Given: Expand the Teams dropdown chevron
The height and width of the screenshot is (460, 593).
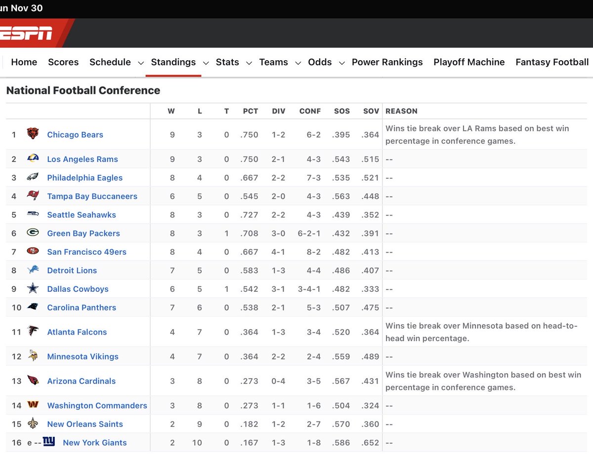Looking at the screenshot, I should [x=298, y=63].
